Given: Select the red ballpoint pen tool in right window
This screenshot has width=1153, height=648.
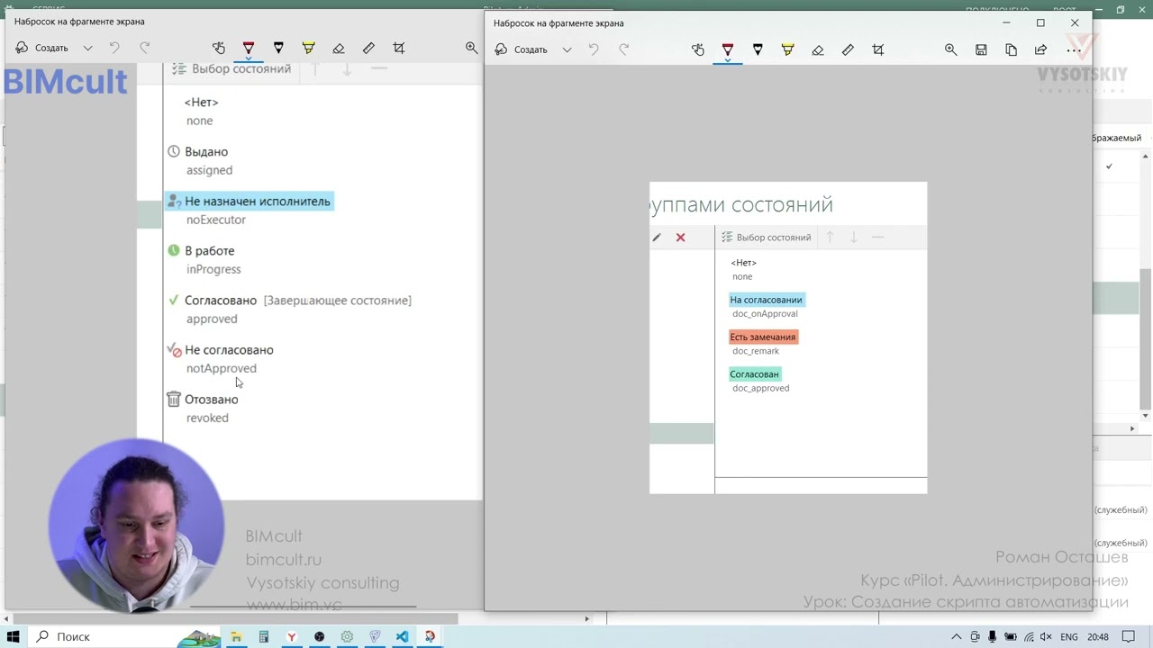Looking at the screenshot, I should (728, 49).
